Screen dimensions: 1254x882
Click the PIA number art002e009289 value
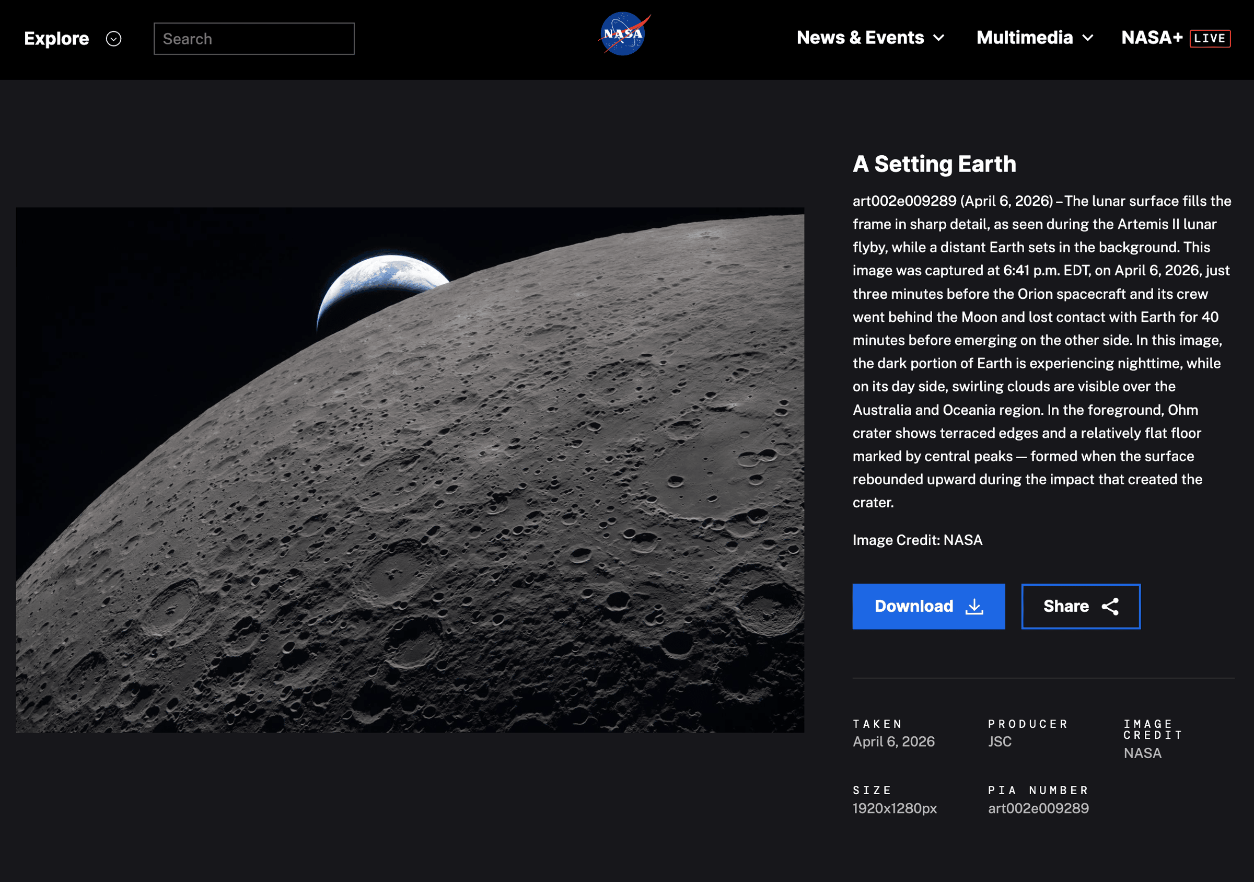1038,808
